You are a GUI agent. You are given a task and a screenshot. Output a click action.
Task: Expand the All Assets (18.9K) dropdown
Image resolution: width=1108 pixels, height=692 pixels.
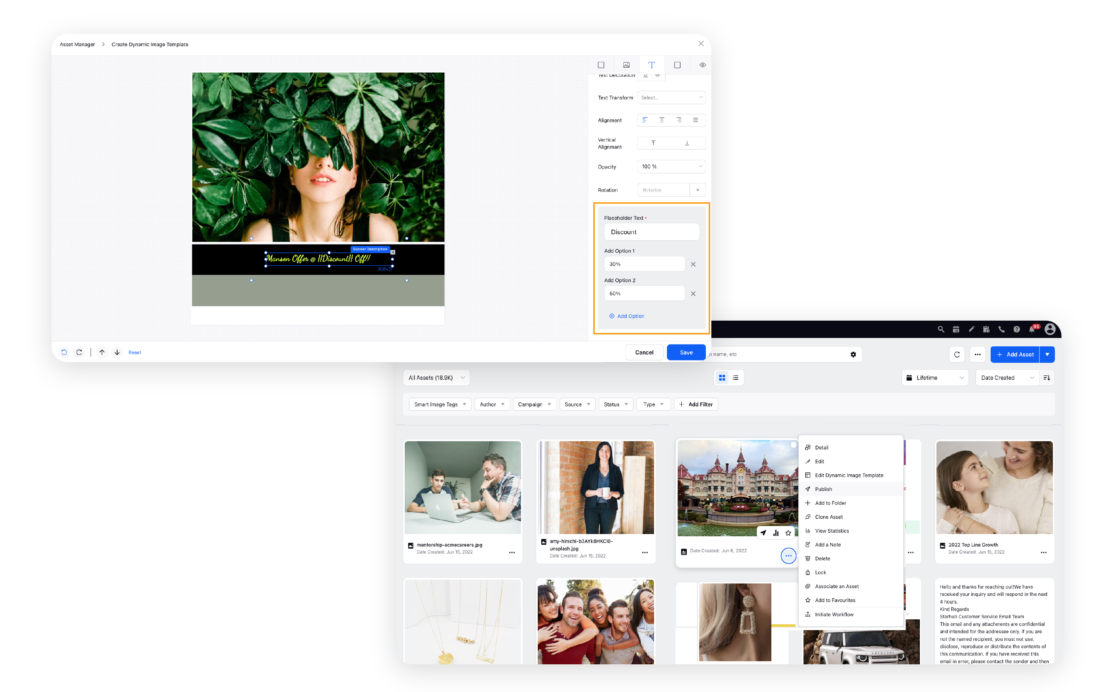[436, 378]
